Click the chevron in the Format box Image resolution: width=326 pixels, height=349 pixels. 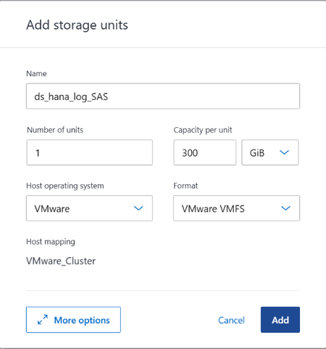285,208
